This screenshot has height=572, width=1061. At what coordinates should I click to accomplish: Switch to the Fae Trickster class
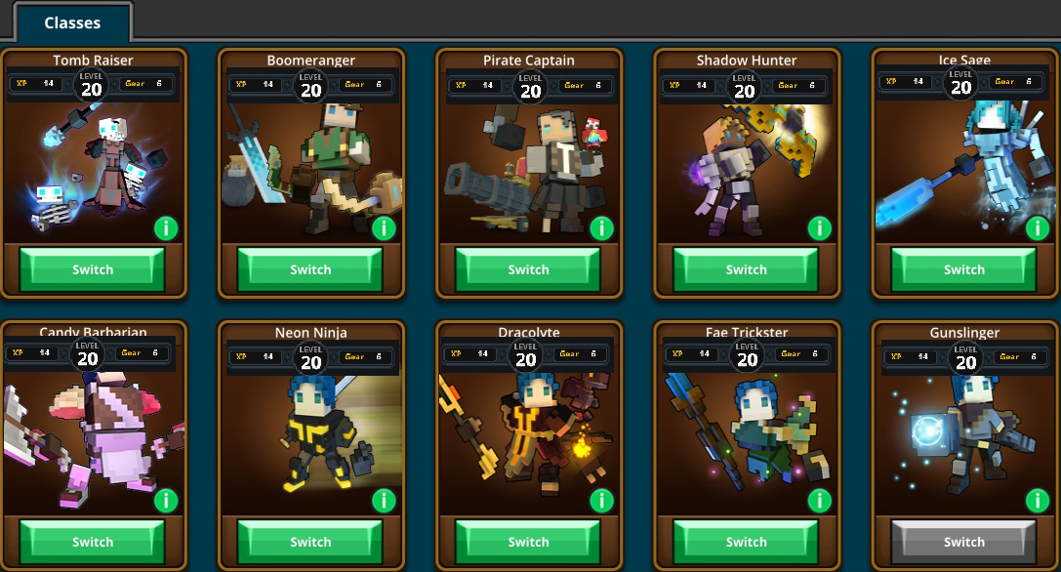pos(747,542)
